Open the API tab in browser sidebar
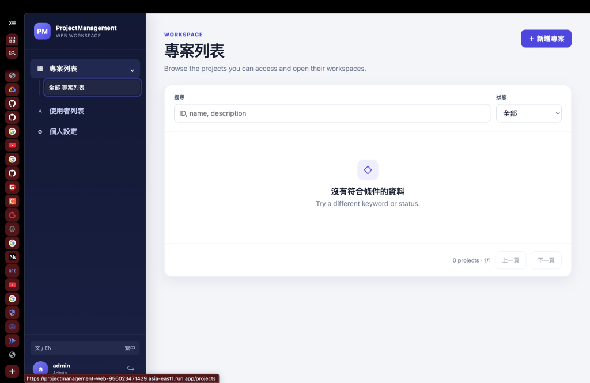The image size is (590, 383). coord(12,271)
